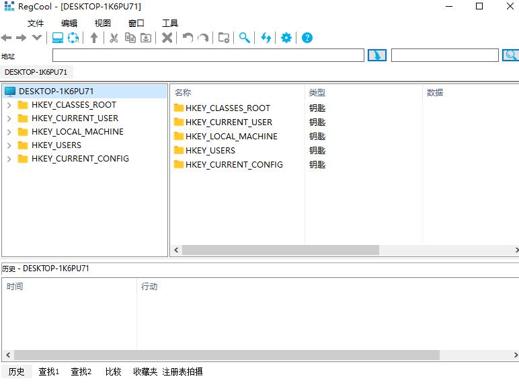Switch to the 比较 tab
The image size is (519, 389).
pyautogui.click(x=113, y=372)
